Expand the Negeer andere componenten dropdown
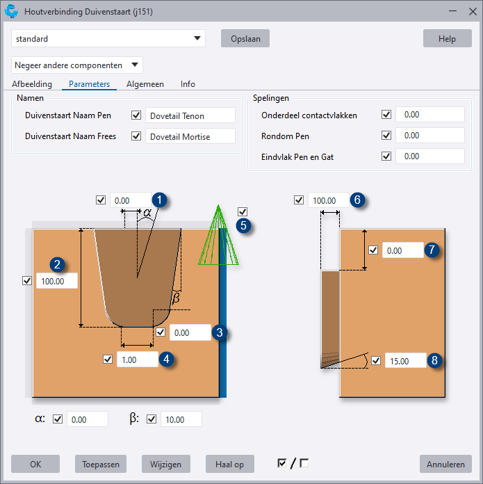Image resolution: width=483 pixels, height=484 pixels. click(77, 65)
